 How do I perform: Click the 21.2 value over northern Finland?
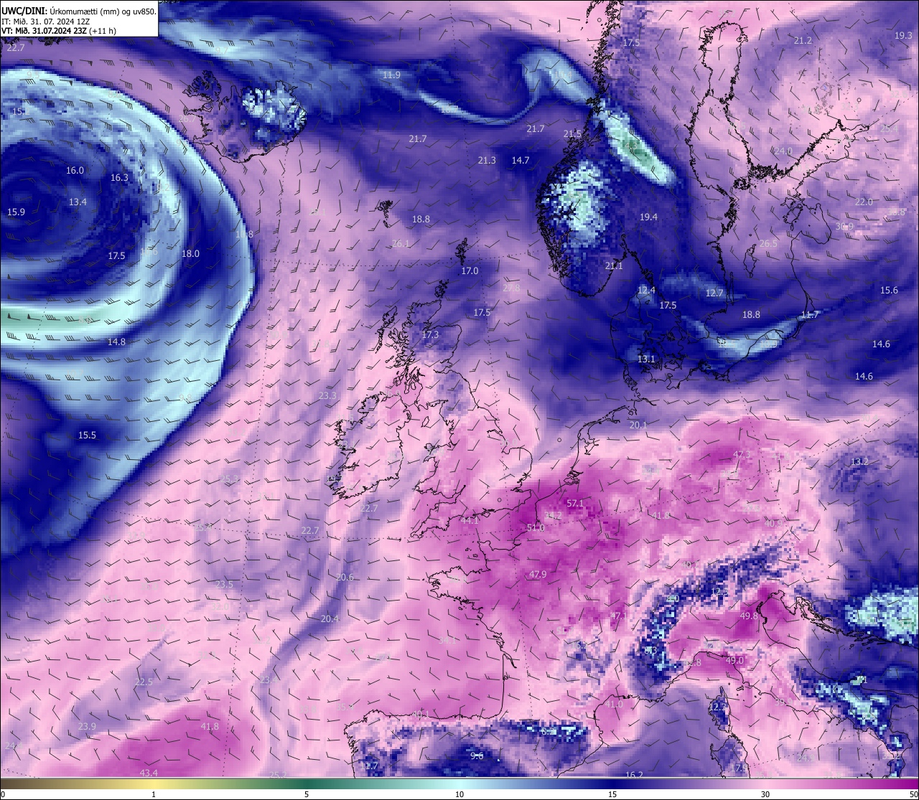click(x=803, y=40)
